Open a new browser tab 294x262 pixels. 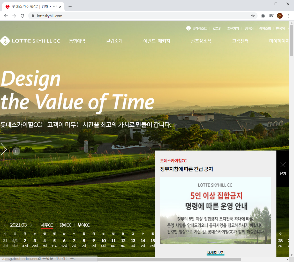(x=70, y=7)
